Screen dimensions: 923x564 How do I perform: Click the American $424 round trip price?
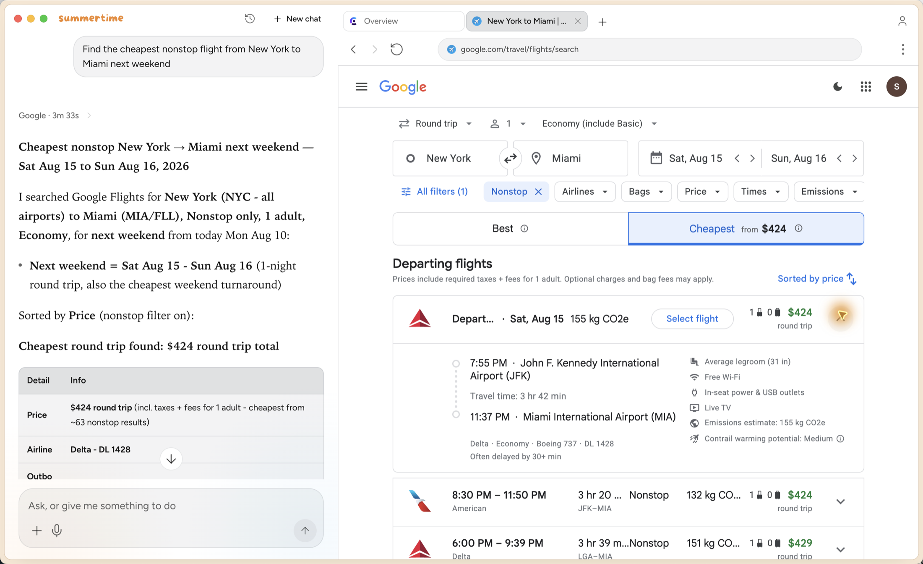[x=800, y=496]
